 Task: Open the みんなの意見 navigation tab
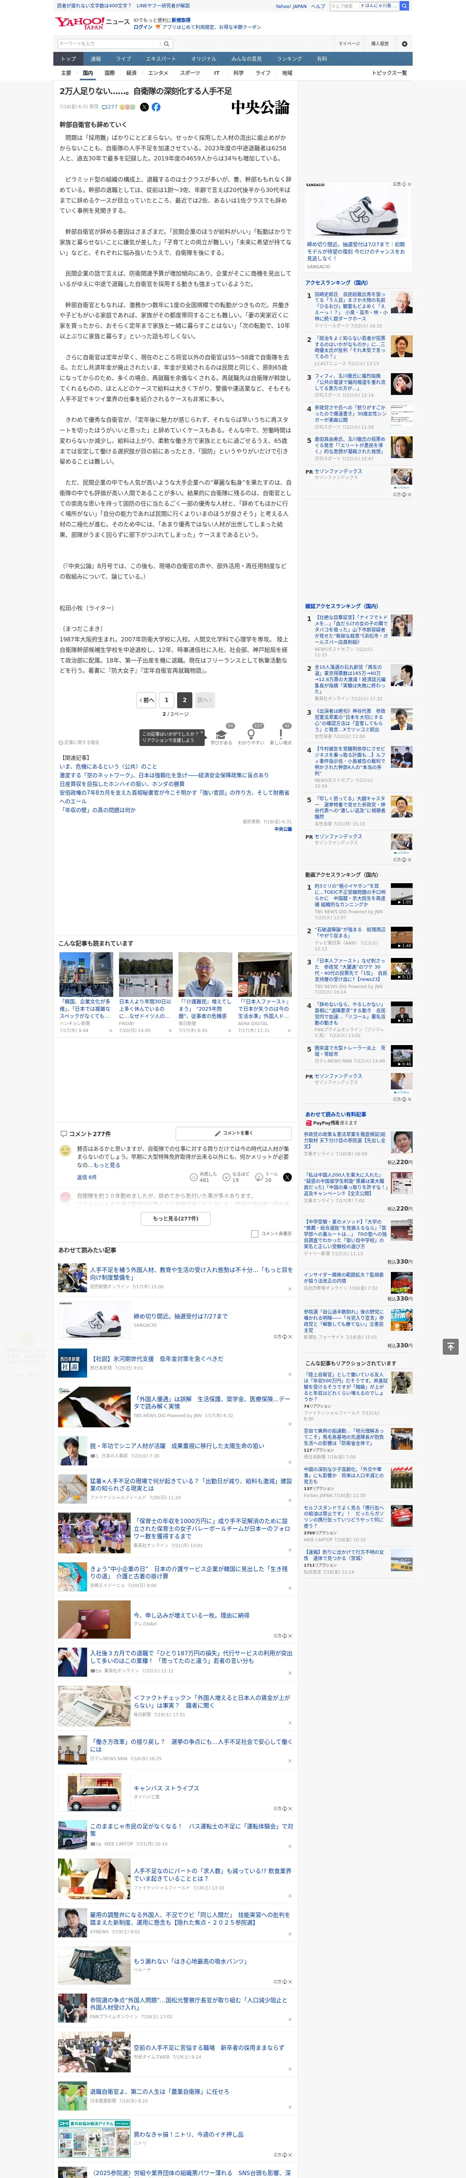[x=246, y=59]
